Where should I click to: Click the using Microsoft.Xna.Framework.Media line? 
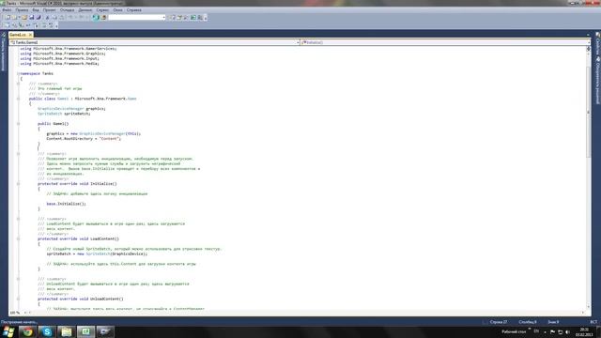coord(59,63)
